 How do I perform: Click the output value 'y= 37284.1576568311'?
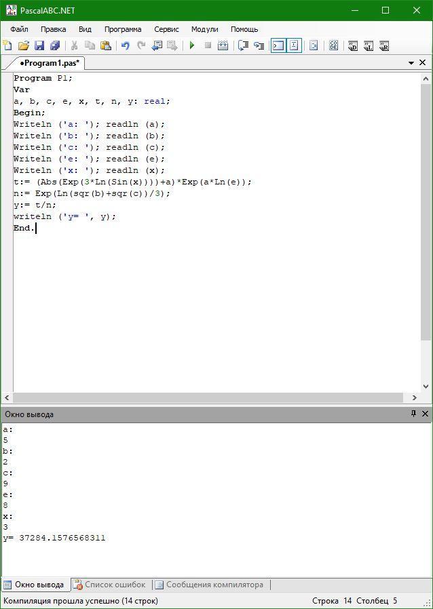[x=54, y=538]
